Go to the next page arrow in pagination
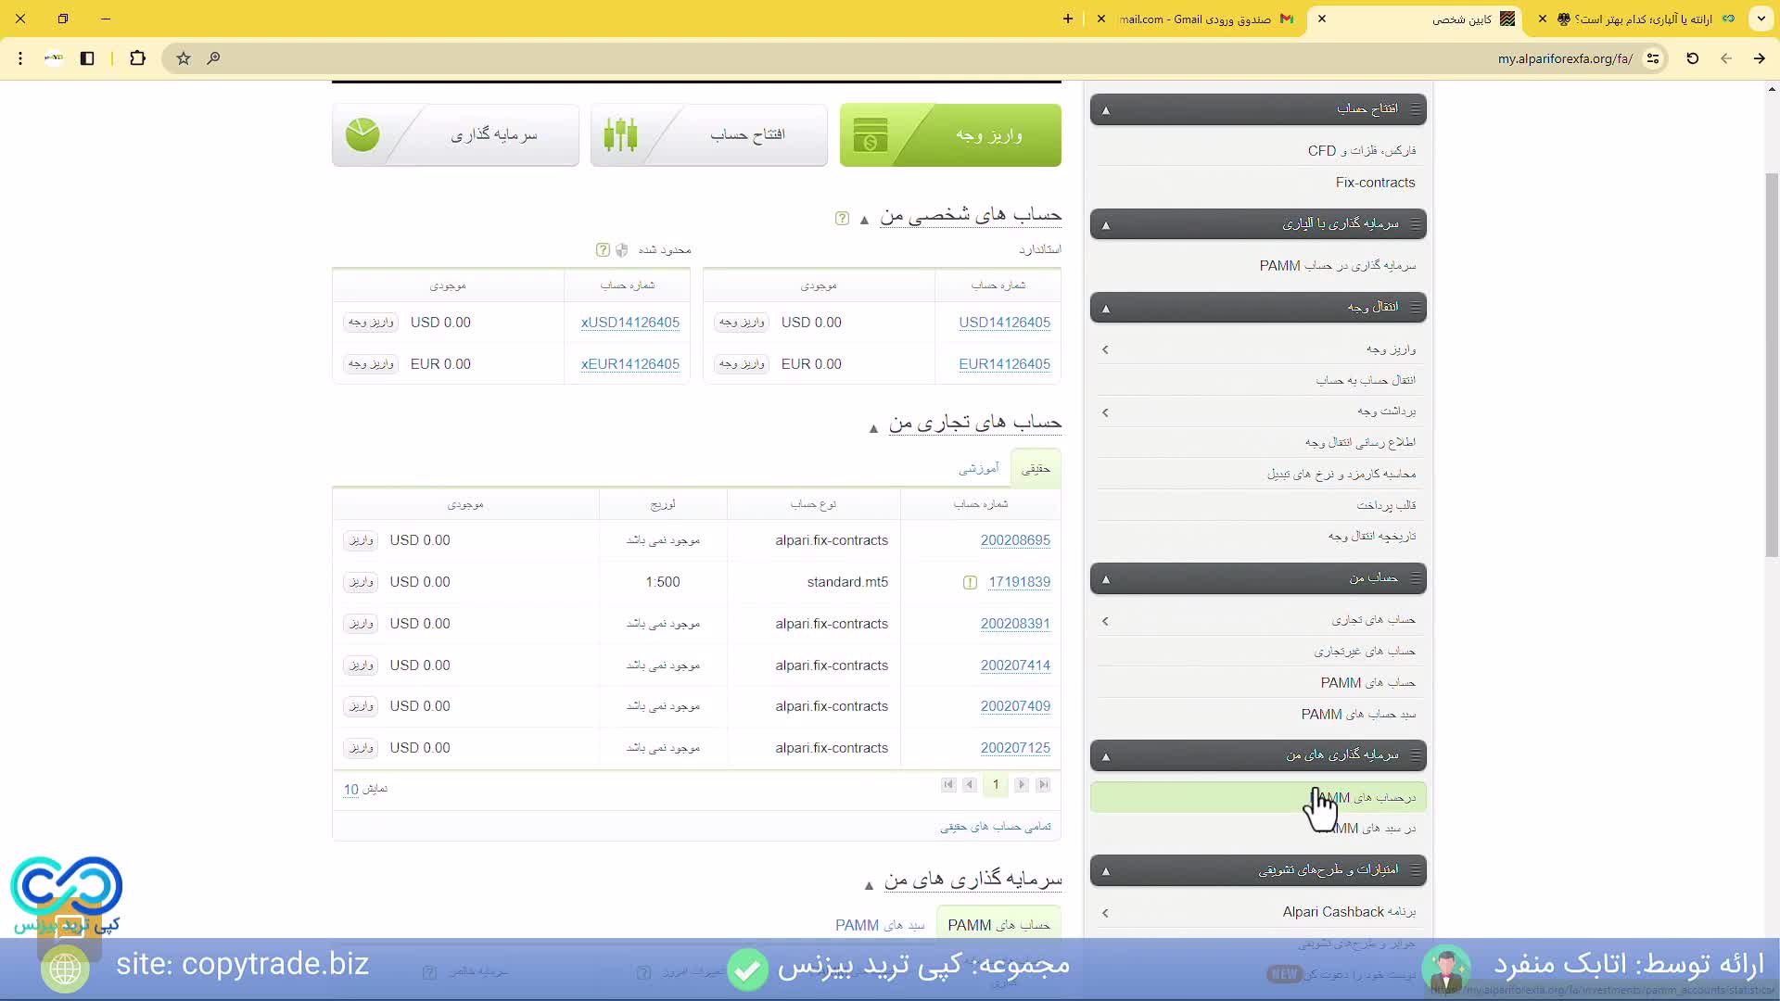 (1021, 785)
